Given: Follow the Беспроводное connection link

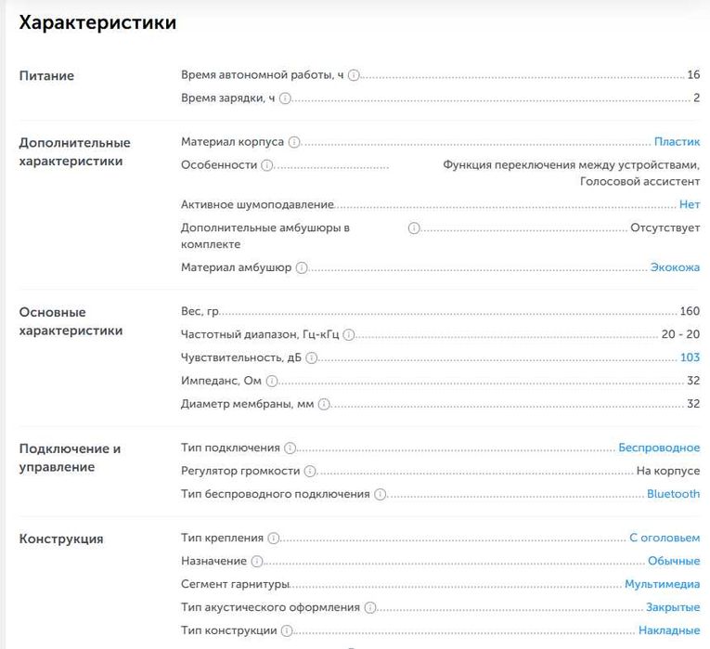Looking at the screenshot, I should coord(659,448).
